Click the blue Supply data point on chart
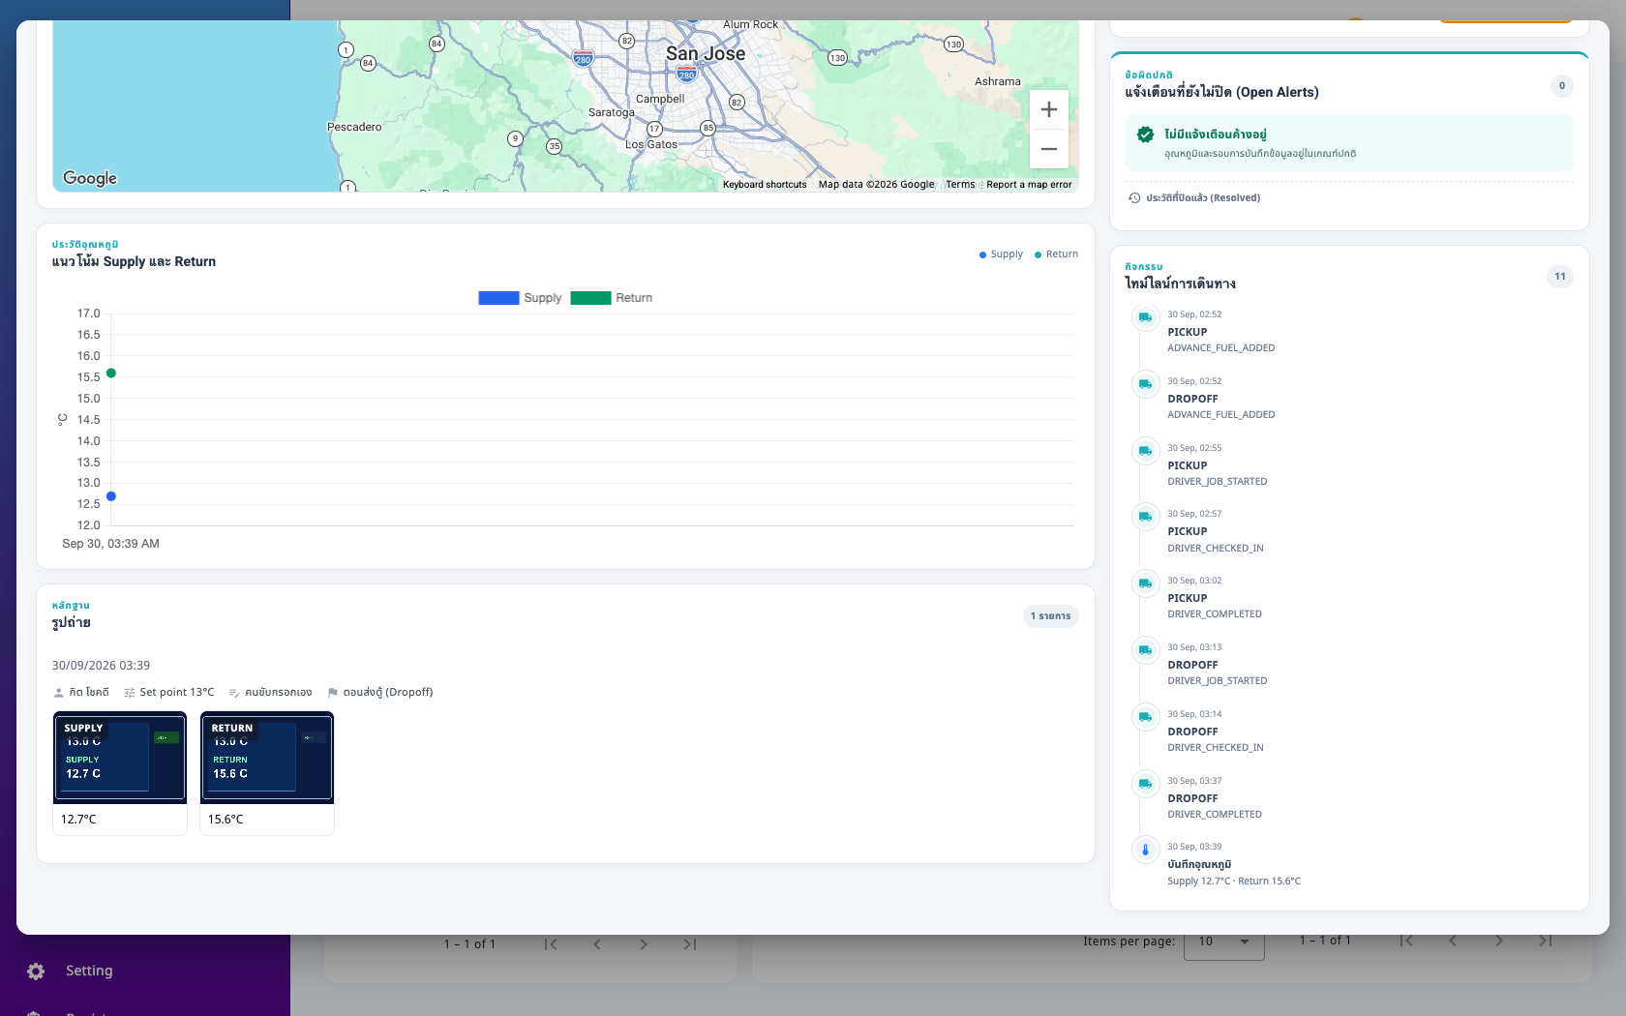Viewport: 1626px width, 1016px height. click(x=111, y=496)
